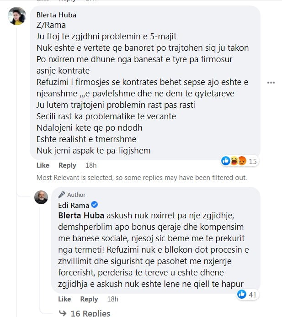Click the blue like reaction on Blerta's comment
The width and height of the screenshot is (282, 317).
pyautogui.click(x=226, y=161)
